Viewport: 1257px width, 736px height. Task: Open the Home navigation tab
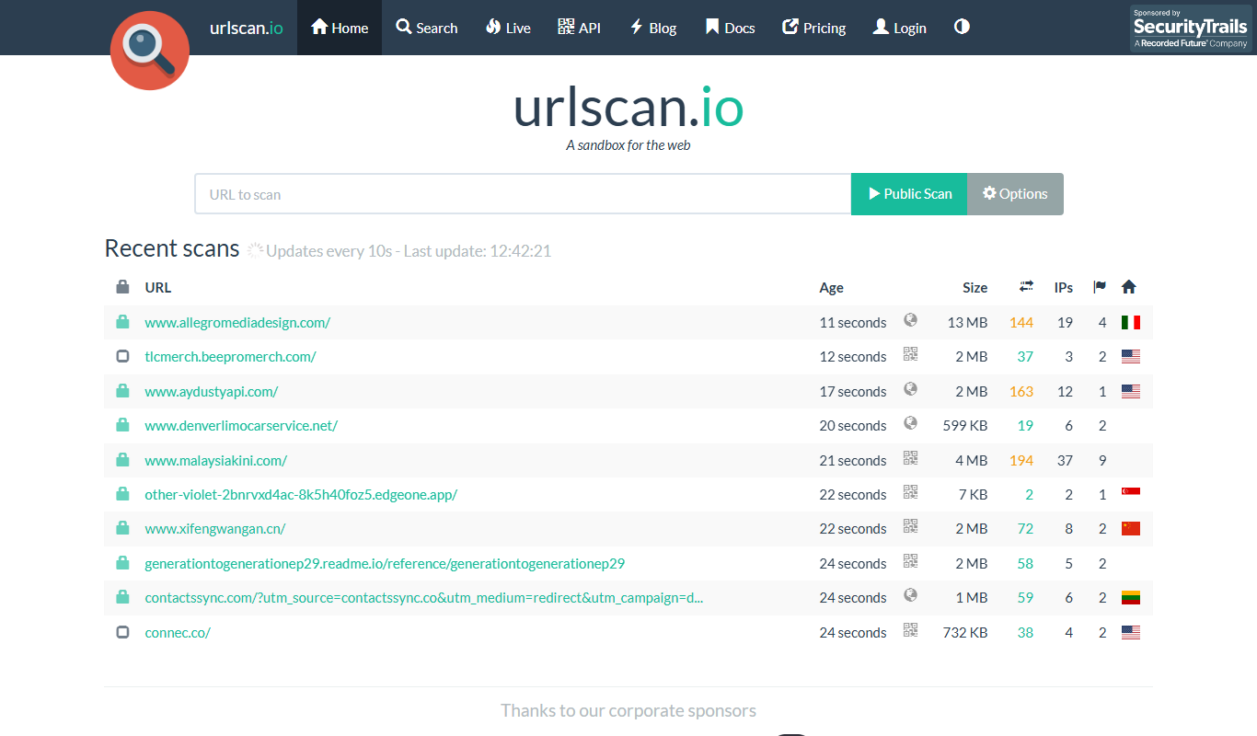pos(340,28)
